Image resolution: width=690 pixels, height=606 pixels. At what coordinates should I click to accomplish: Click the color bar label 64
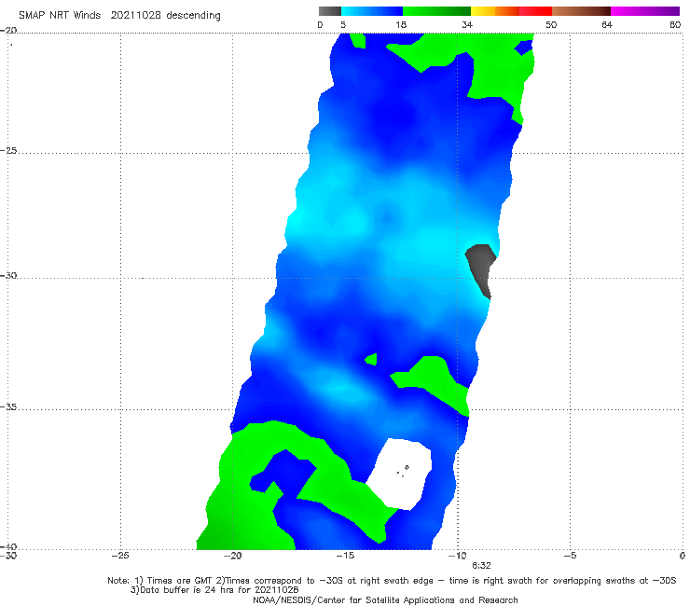click(x=607, y=25)
